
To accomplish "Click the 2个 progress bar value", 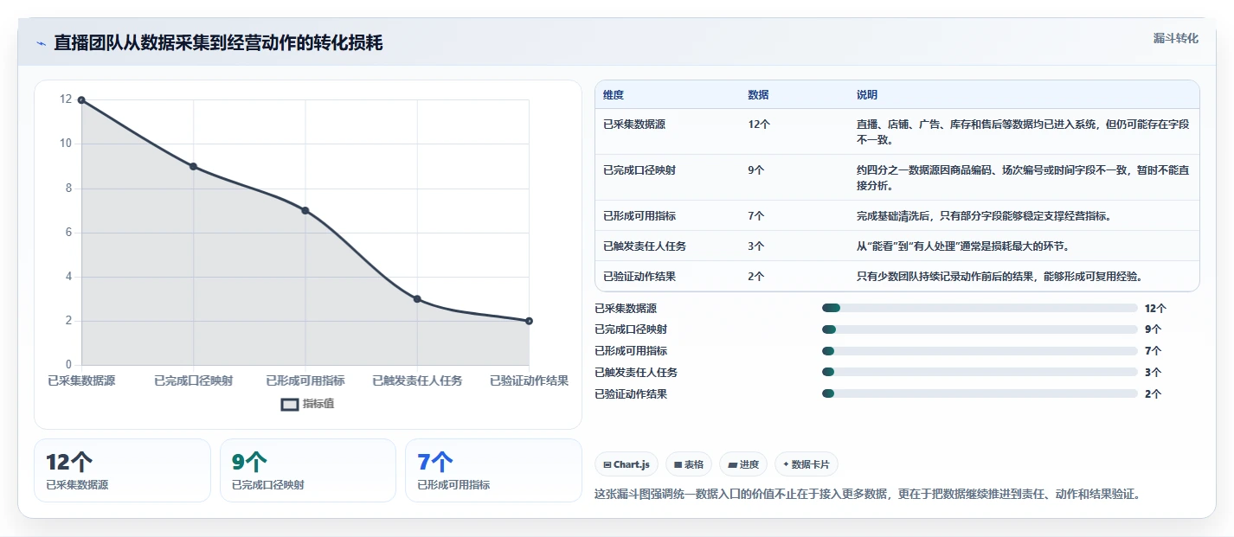I will tap(1153, 394).
